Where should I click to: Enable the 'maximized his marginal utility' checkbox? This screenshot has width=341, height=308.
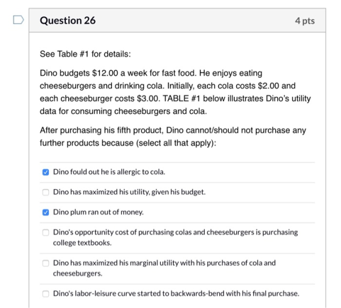point(46,263)
